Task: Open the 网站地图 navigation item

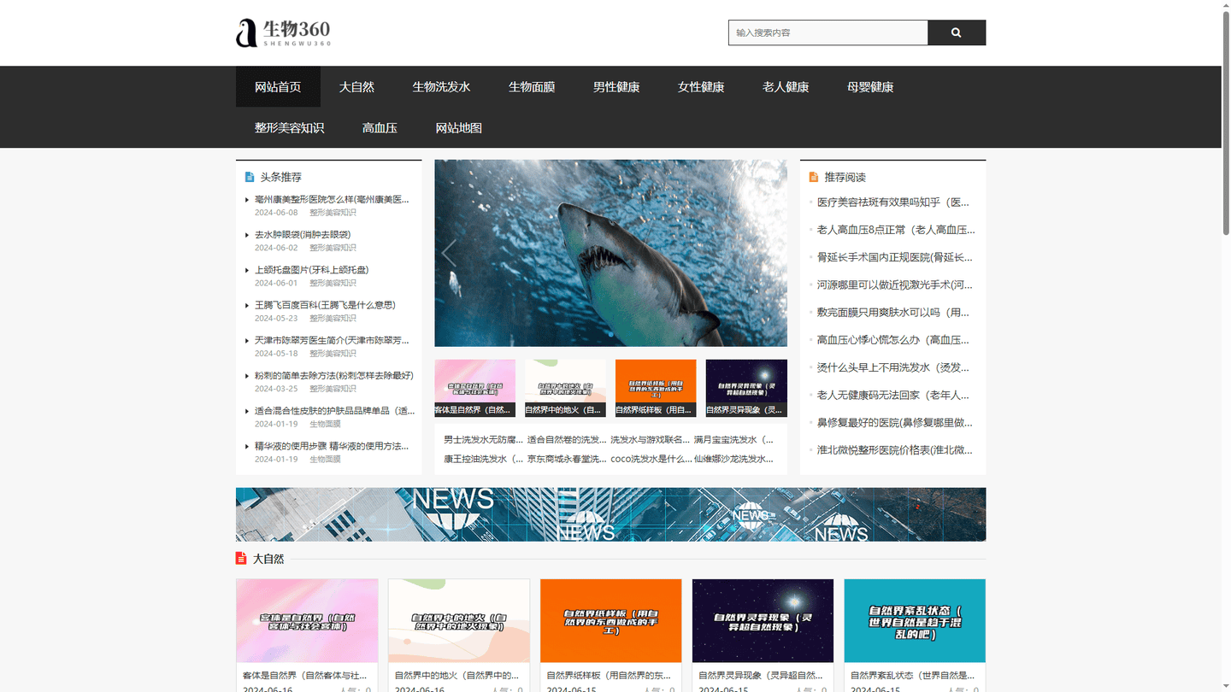Action: click(x=458, y=127)
